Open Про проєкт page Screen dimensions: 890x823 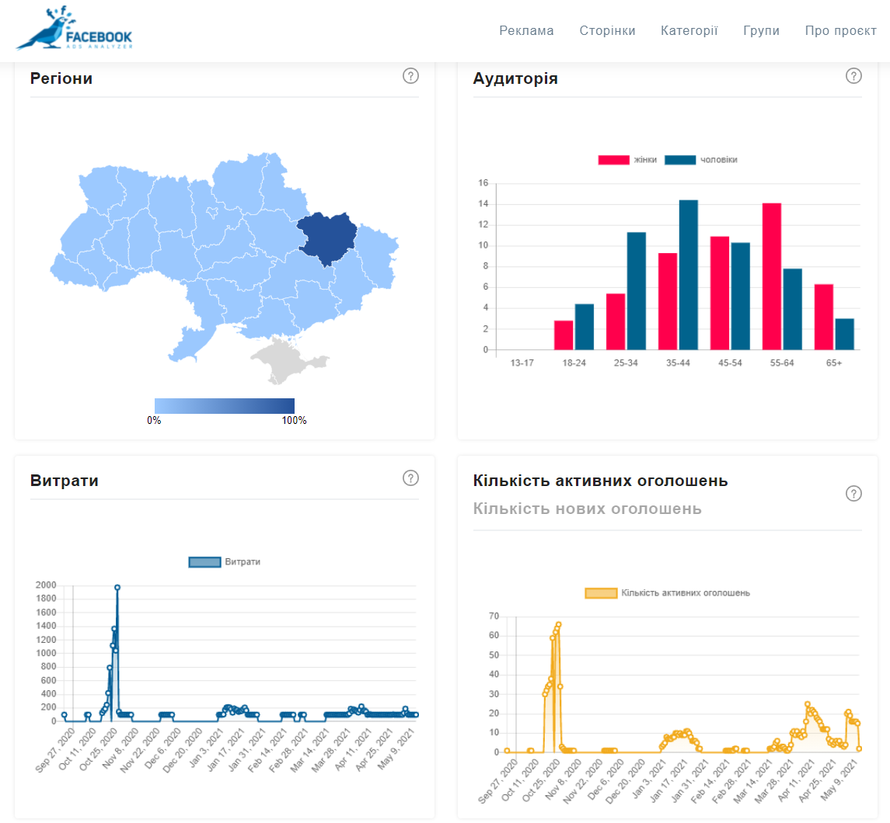[x=840, y=31]
